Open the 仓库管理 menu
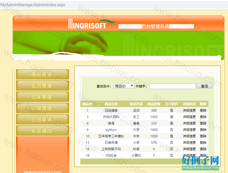The image size is (228, 173). [42, 97]
